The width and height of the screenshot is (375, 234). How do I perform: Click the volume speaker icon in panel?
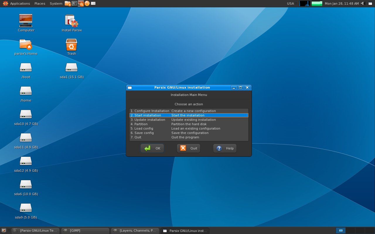363,4
